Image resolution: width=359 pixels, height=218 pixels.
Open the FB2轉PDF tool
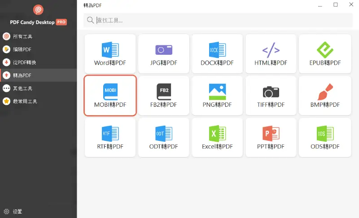point(164,96)
